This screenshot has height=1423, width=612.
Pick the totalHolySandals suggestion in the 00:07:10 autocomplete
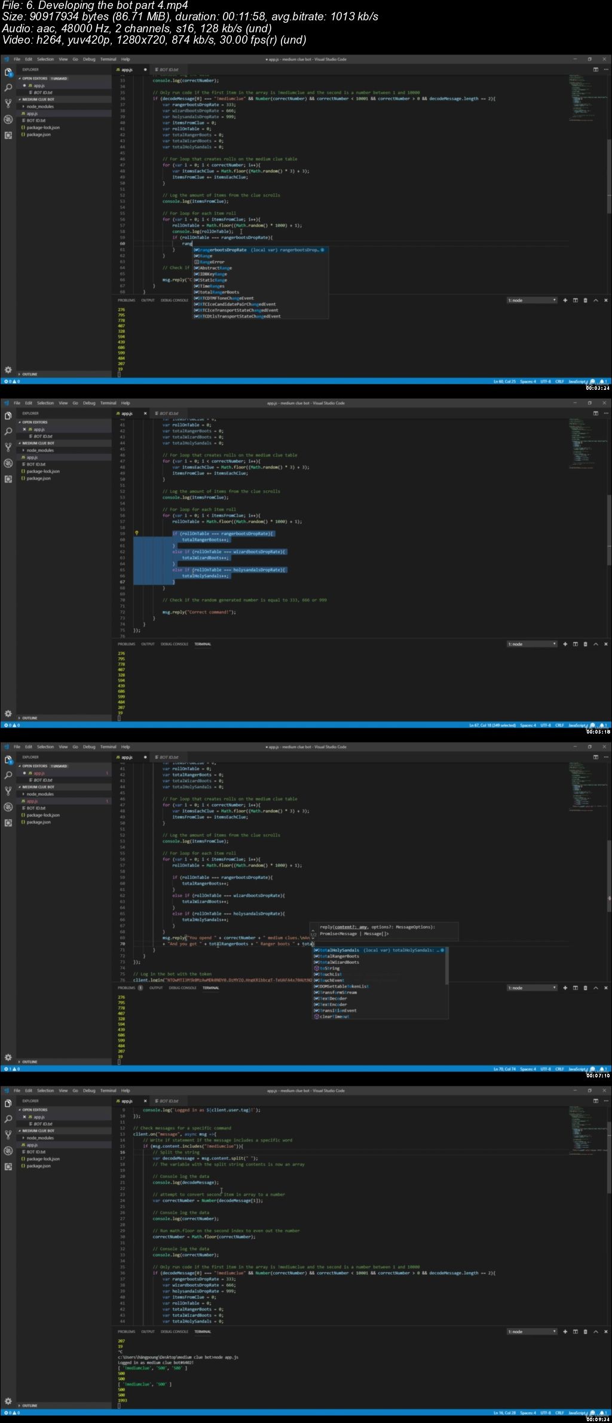click(x=380, y=950)
